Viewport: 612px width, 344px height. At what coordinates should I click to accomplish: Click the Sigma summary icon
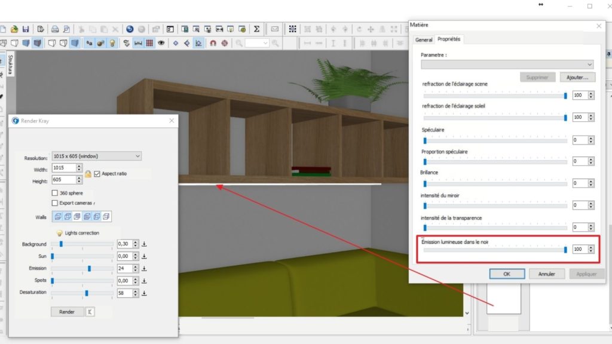pos(256,29)
